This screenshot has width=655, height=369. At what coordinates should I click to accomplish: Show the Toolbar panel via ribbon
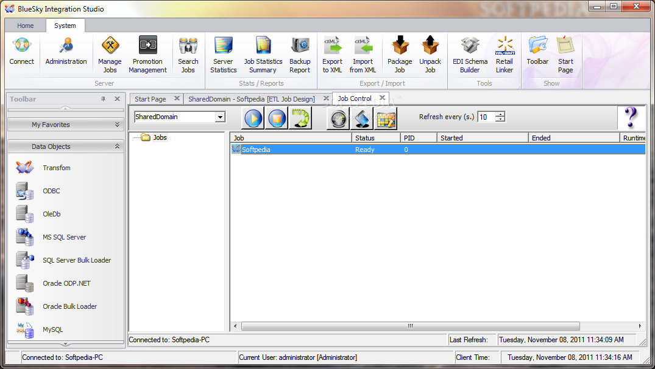(x=537, y=51)
